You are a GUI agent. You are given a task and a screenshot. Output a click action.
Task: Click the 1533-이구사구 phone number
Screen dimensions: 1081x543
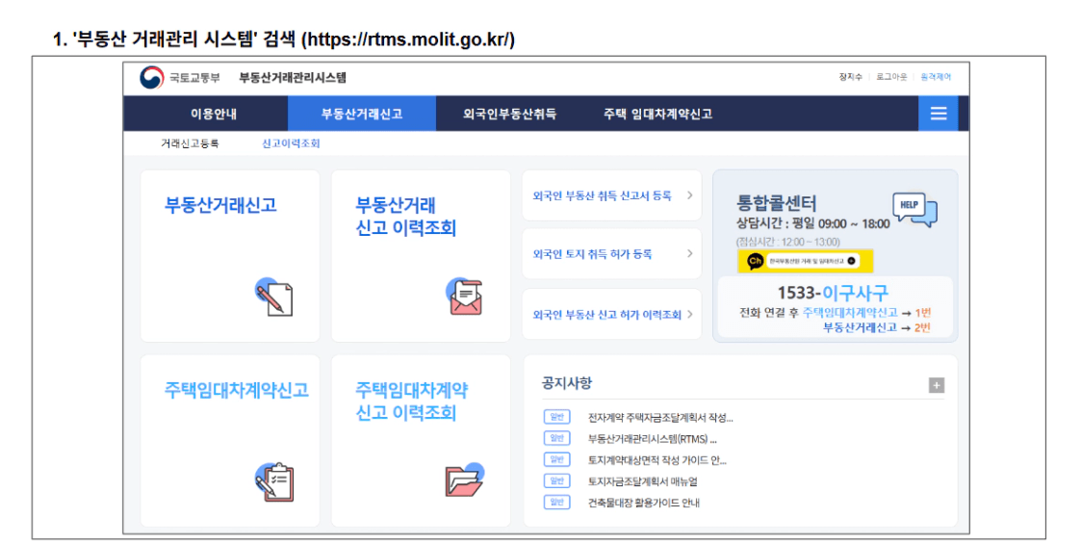(833, 293)
